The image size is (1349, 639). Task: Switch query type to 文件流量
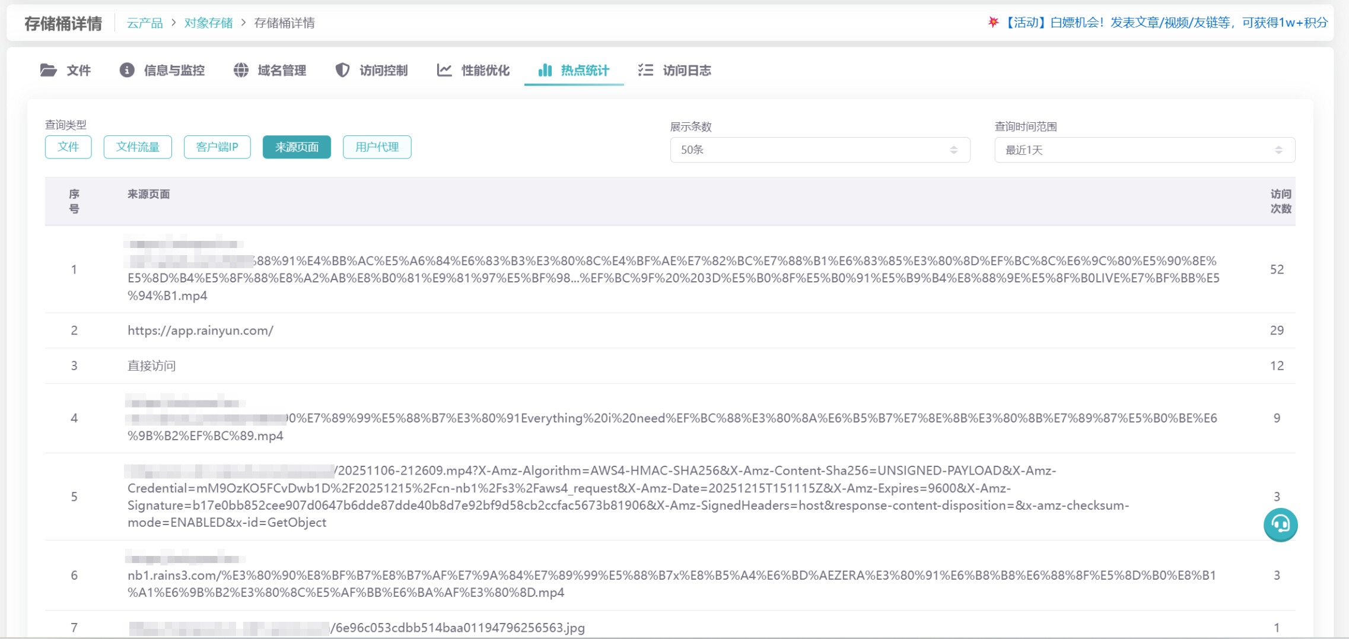(x=138, y=147)
